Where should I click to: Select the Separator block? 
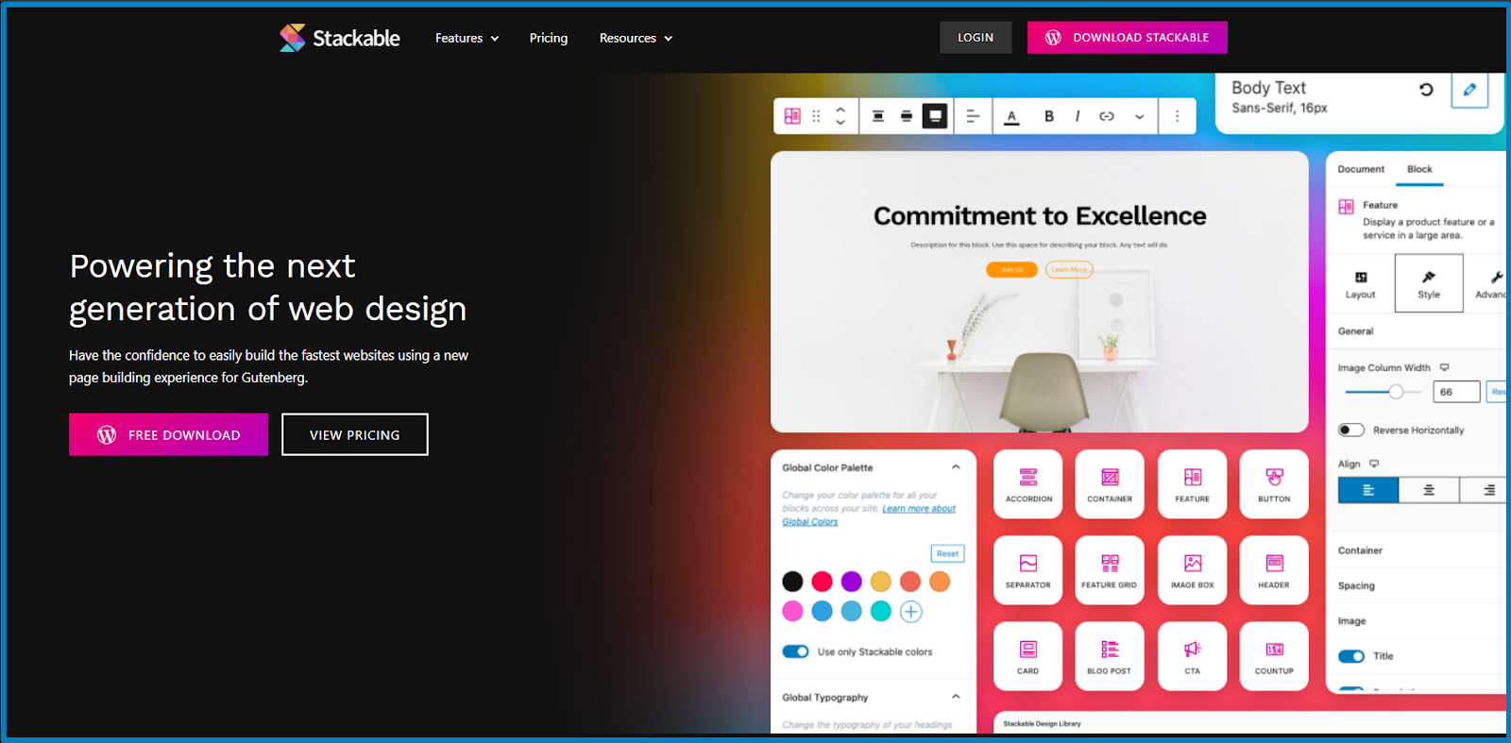(1028, 570)
